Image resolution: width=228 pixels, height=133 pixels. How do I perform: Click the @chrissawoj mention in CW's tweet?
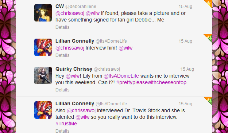(x=70, y=13)
